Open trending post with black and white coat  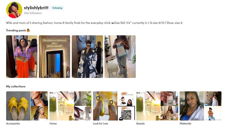[x=87, y=57]
